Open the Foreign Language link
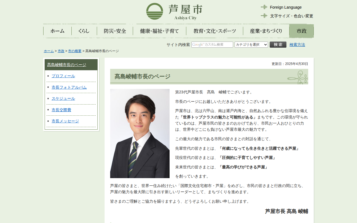 (286, 7)
